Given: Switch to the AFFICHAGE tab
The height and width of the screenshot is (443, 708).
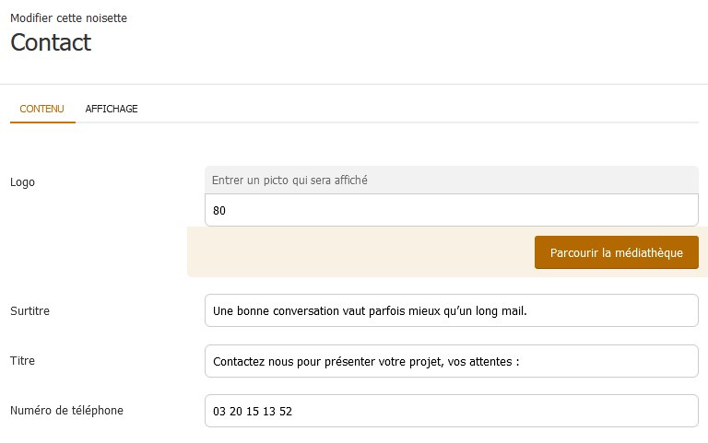Looking at the screenshot, I should pyautogui.click(x=112, y=109).
